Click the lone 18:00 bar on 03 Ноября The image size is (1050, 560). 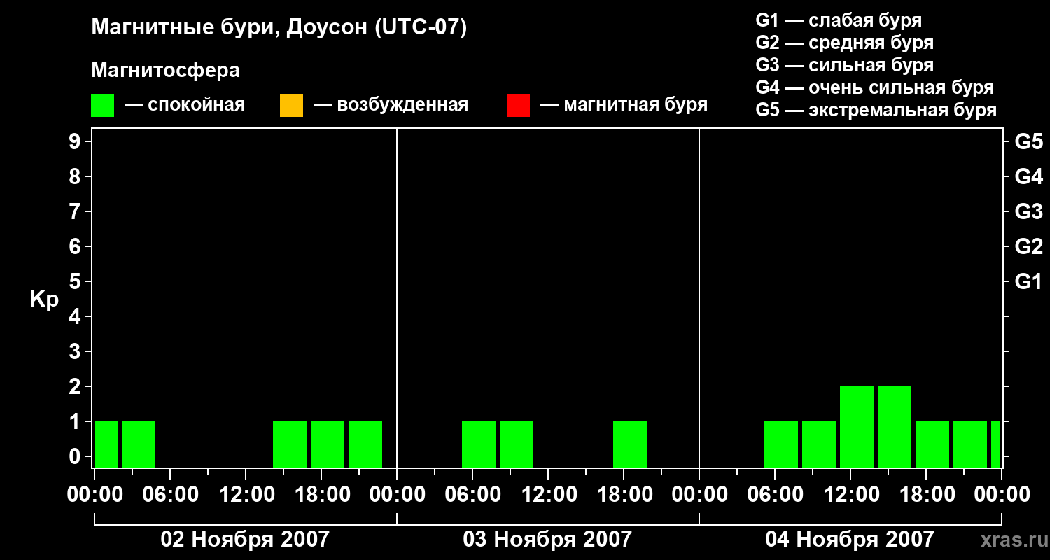coord(630,444)
